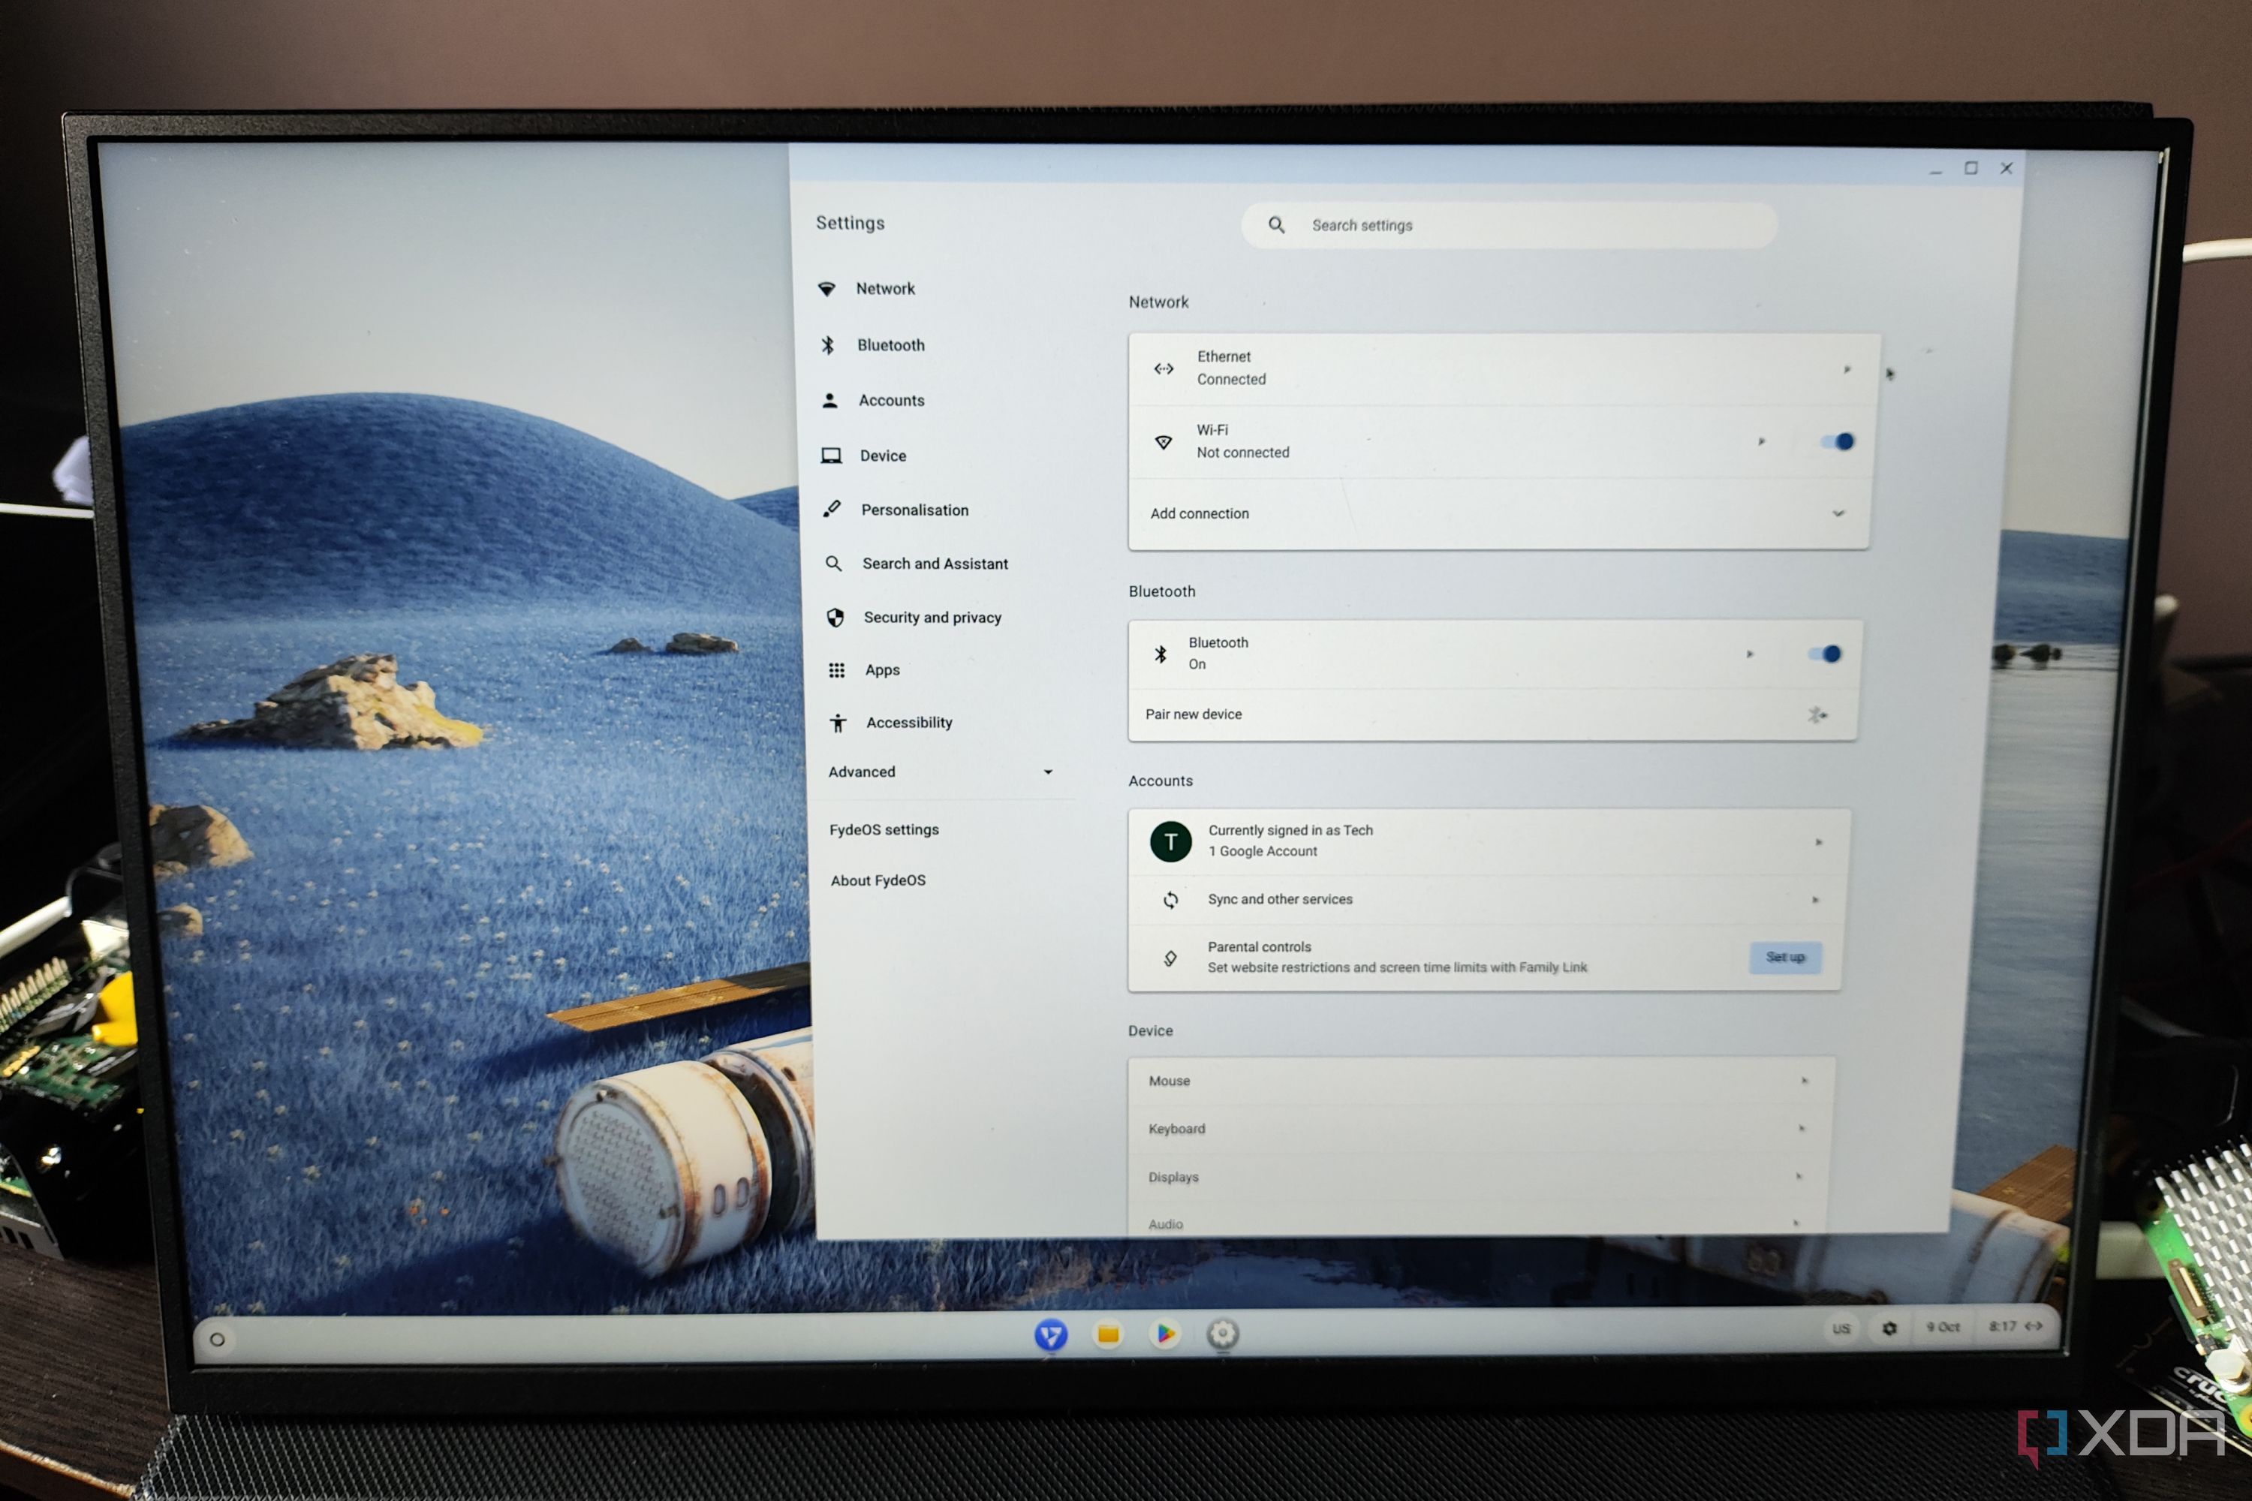
Task: Go to Accounts in settings menu
Action: tap(892, 400)
